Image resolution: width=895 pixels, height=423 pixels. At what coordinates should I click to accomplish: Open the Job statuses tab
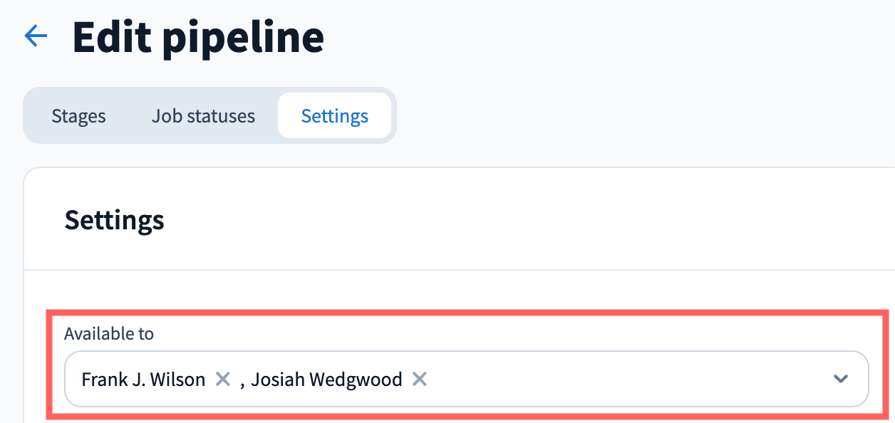pos(203,116)
